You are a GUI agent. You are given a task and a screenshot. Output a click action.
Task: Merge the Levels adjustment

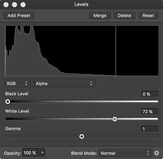(x=100, y=16)
